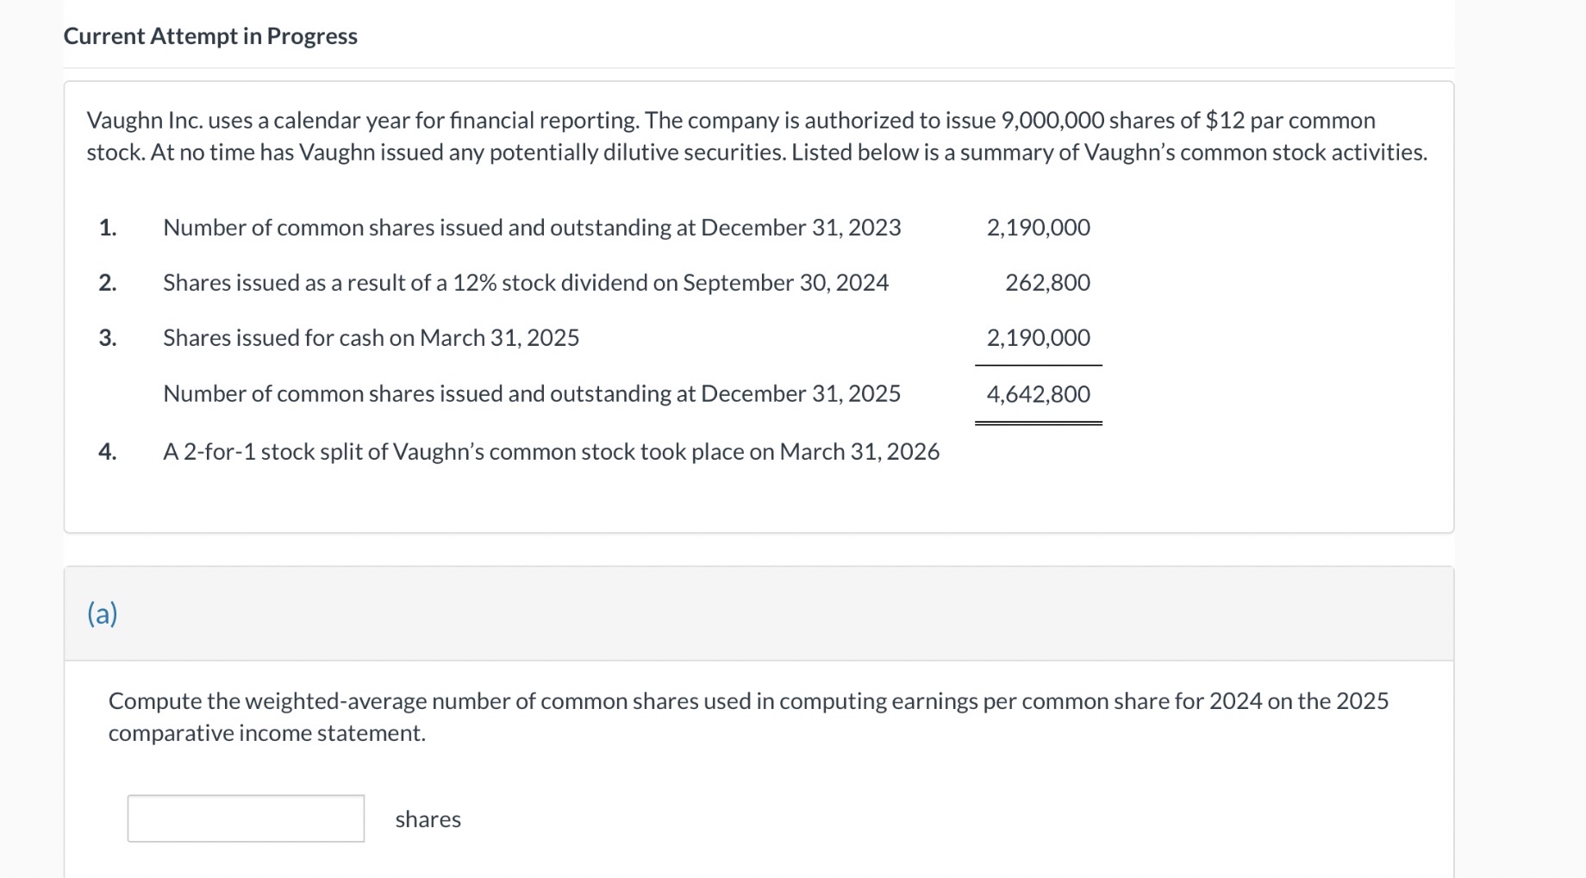Viewport: 1586px width, 878px height.
Task: Click the (a) blue section label
Action: click(x=103, y=614)
